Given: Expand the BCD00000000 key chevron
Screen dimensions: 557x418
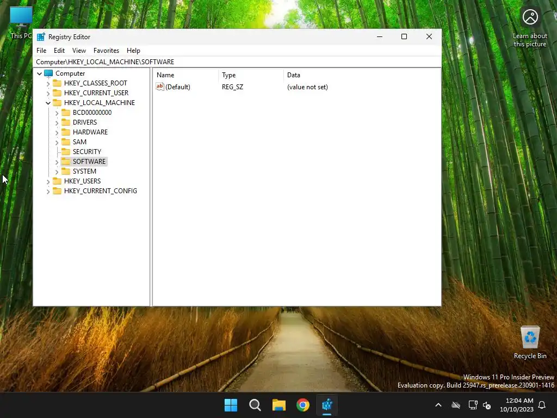Looking at the screenshot, I should pos(57,113).
